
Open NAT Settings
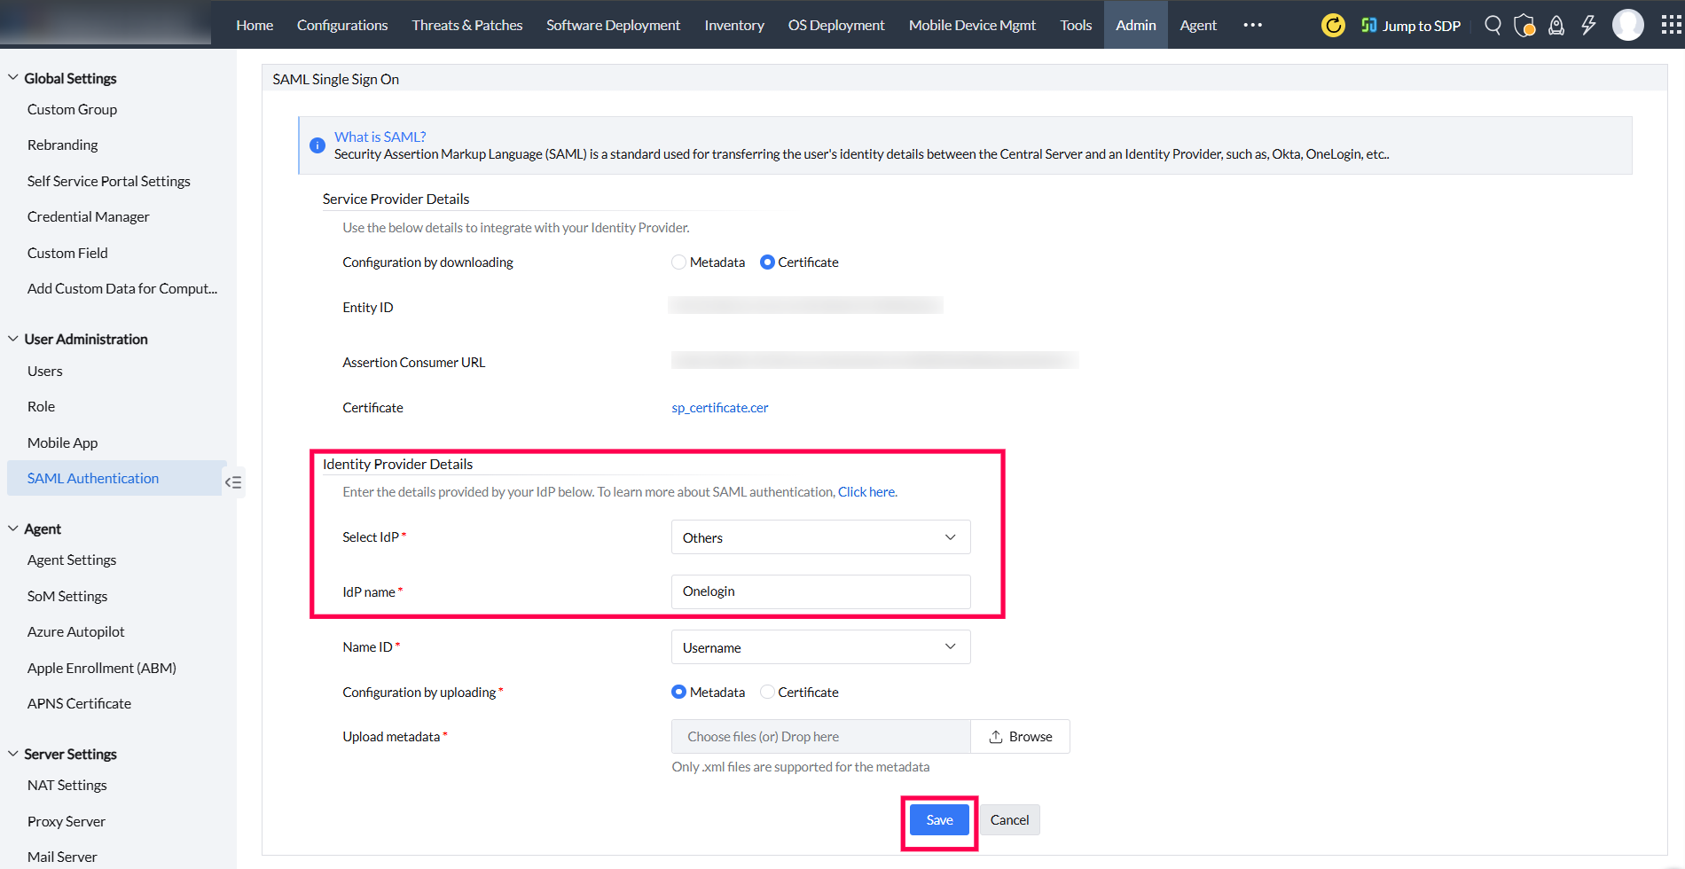pos(67,785)
